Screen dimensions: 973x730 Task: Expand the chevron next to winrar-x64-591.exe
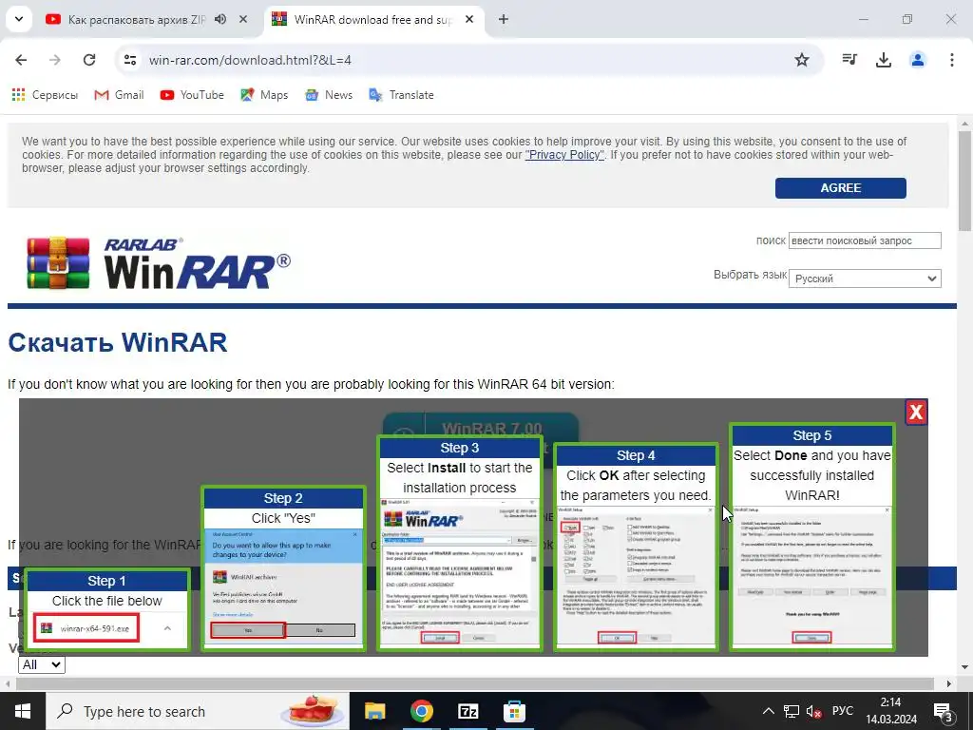click(167, 628)
